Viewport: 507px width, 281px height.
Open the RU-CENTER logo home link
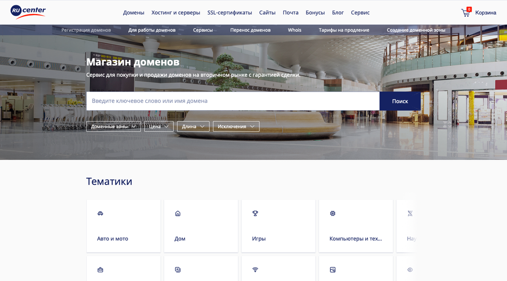click(28, 12)
